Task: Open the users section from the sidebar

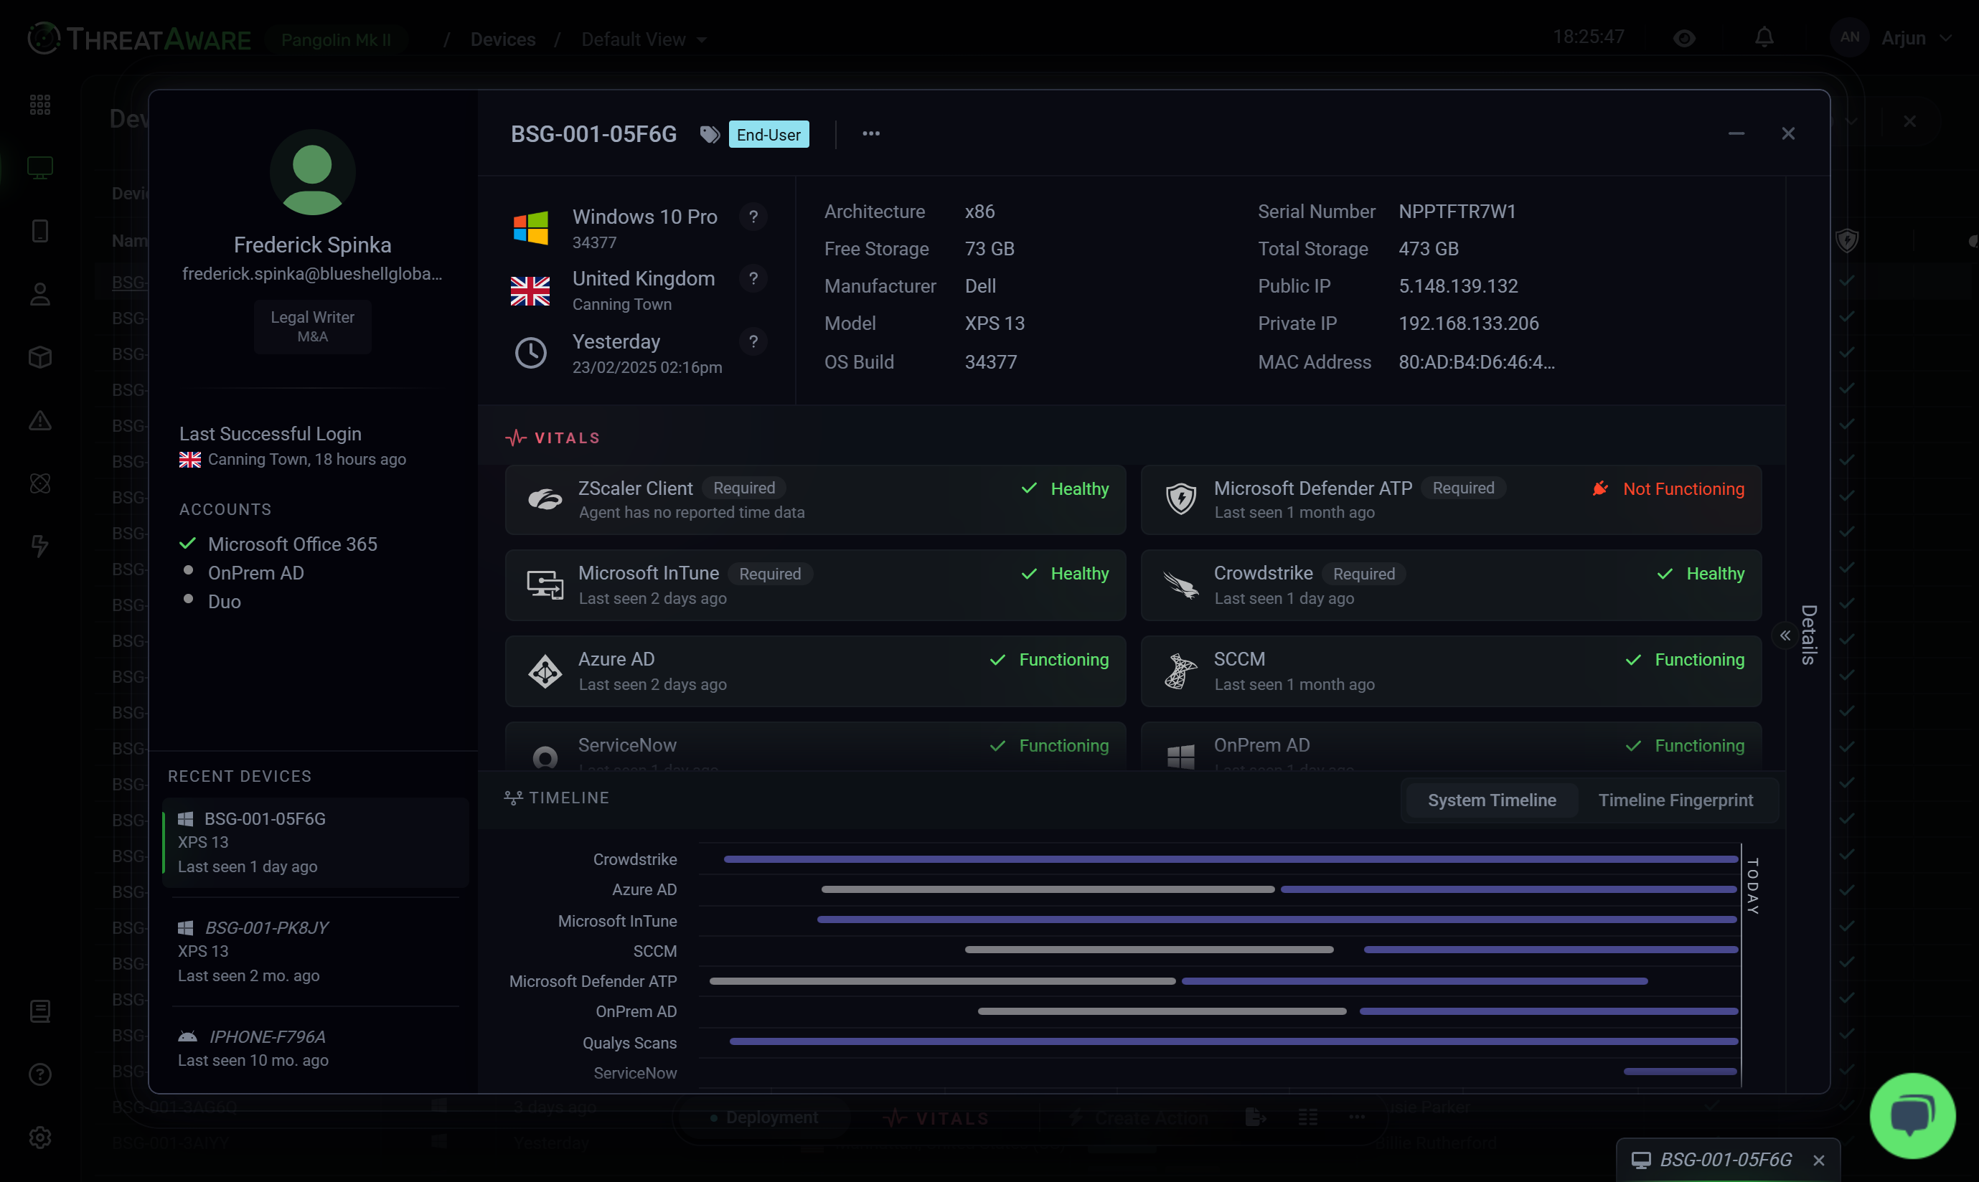Action: (40, 295)
